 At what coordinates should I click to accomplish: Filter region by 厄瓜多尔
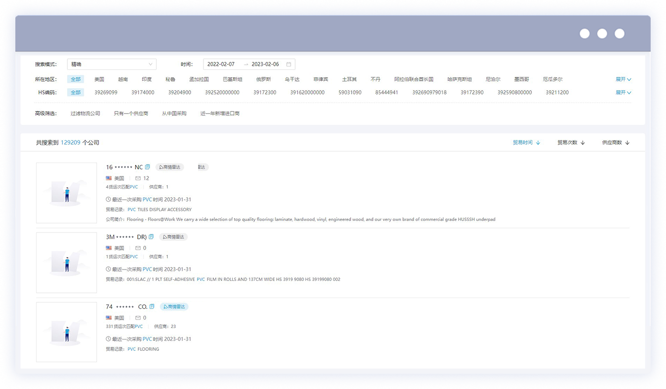click(x=553, y=79)
